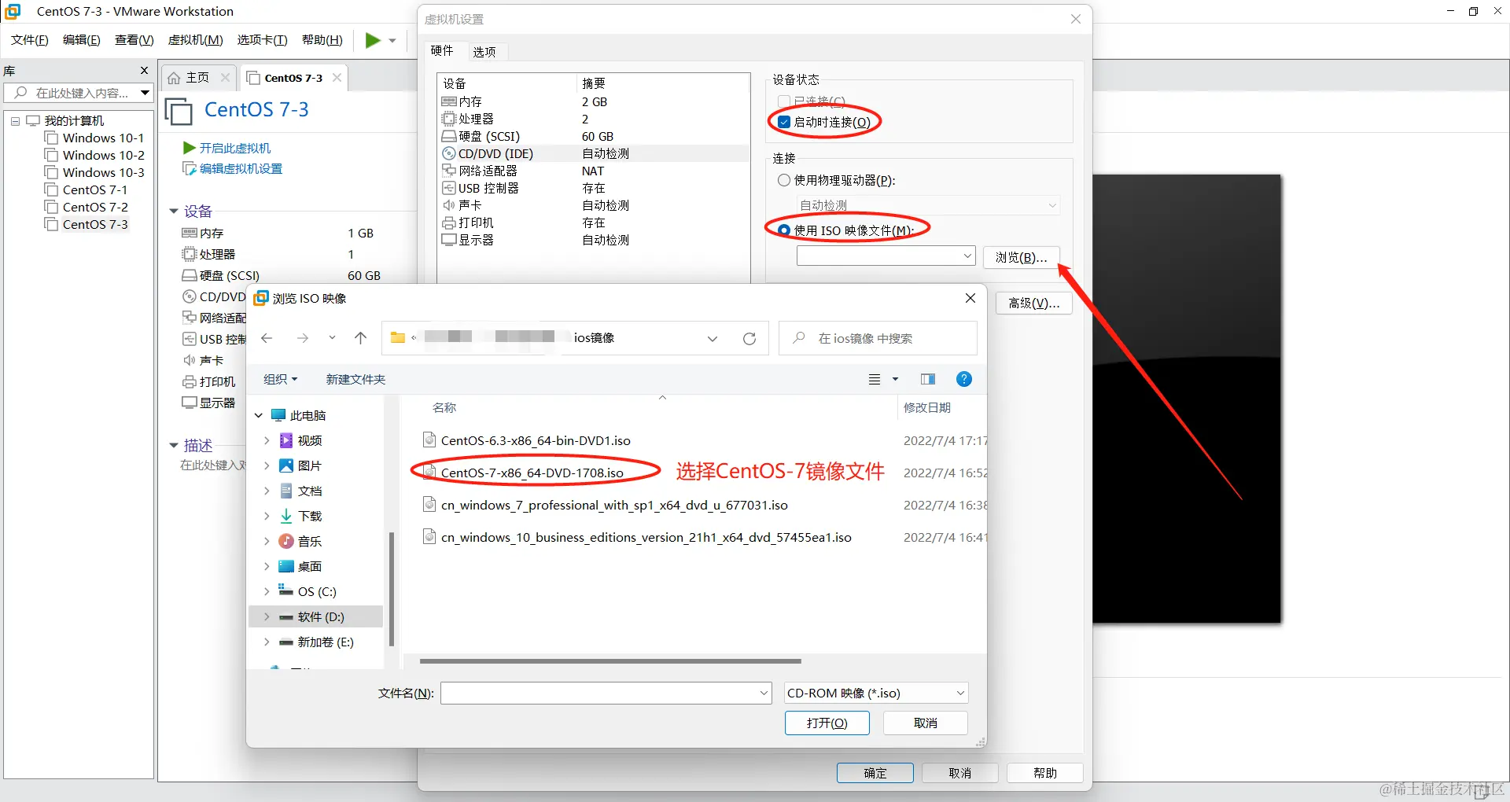Open the Edit menu
The width and height of the screenshot is (1510, 802).
(x=82, y=40)
